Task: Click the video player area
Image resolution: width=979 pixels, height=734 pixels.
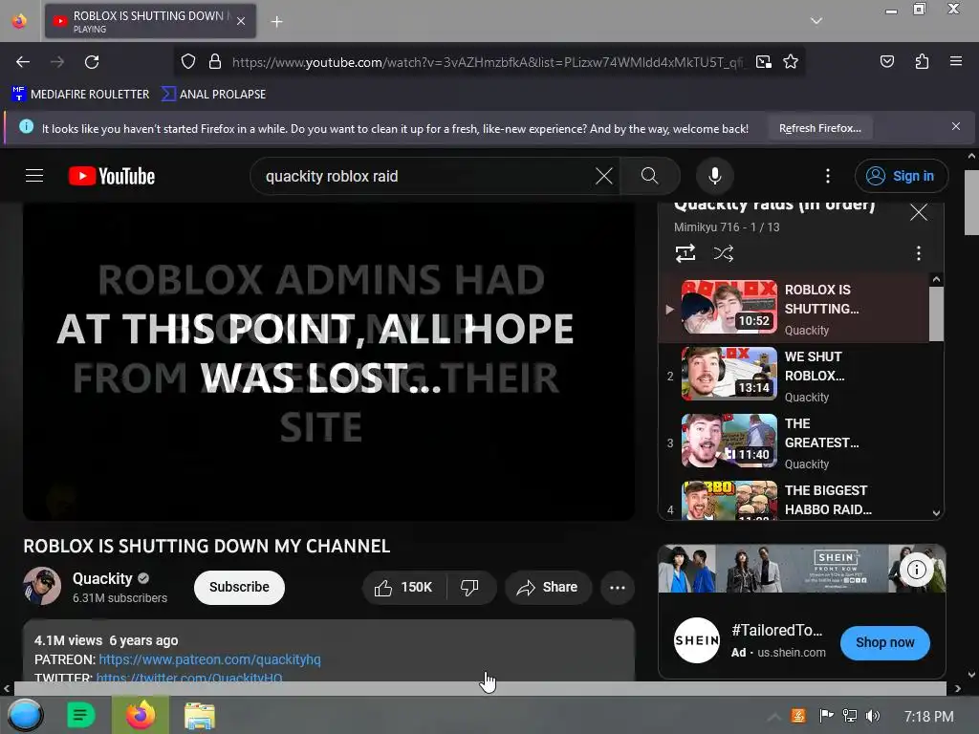Action: pos(329,360)
